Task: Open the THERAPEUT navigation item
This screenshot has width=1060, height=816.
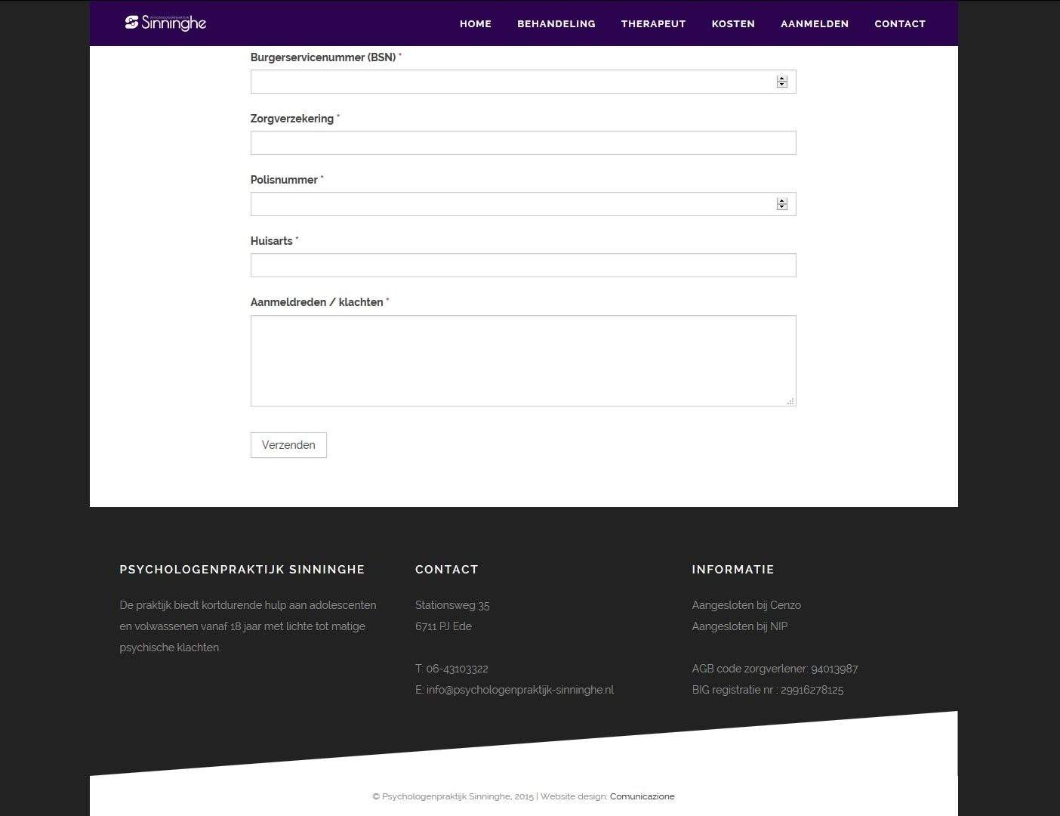Action: click(653, 23)
